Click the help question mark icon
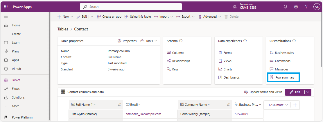 pos(306,7)
